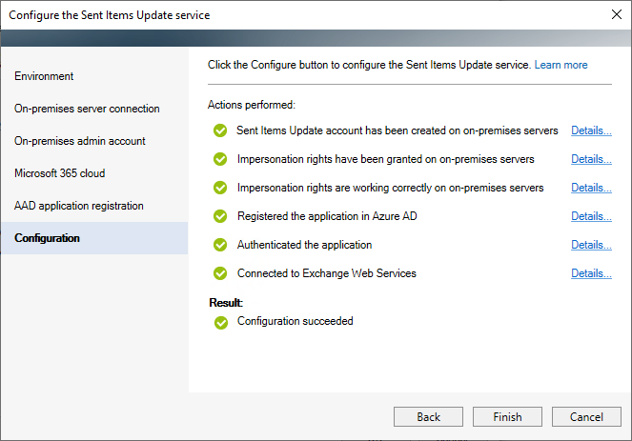Click checkmark icon for Impersonation rights granted

(x=220, y=159)
